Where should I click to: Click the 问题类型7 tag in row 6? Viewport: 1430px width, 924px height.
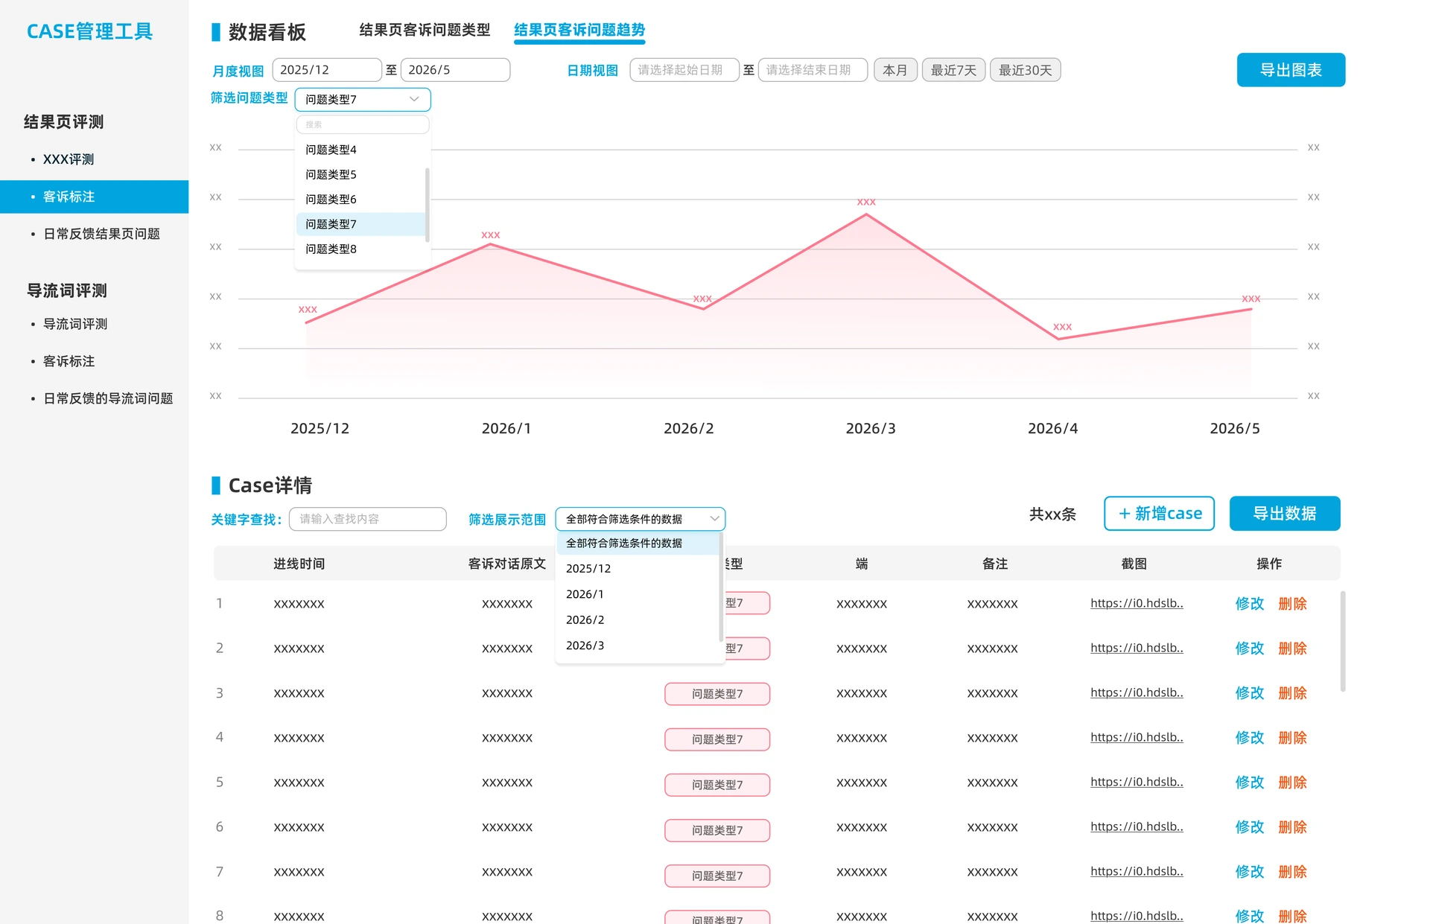717,830
